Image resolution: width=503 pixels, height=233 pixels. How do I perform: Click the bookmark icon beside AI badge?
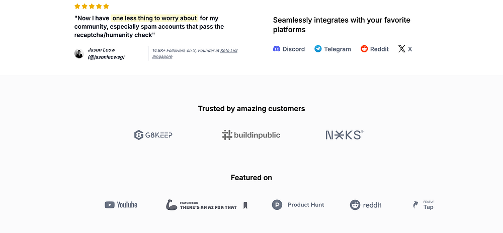[x=245, y=205]
